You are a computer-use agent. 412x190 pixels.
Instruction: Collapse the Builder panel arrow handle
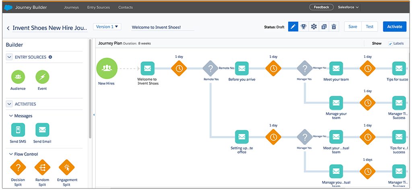pyautogui.click(x=94, y=115)
